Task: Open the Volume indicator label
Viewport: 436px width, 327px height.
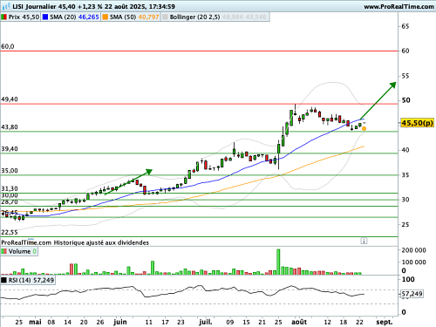Action: click(x=19, y=251)
